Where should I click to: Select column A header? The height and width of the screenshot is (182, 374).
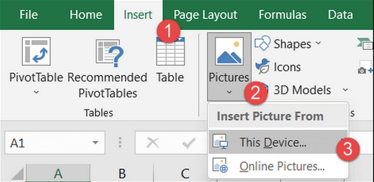point(58,173)
